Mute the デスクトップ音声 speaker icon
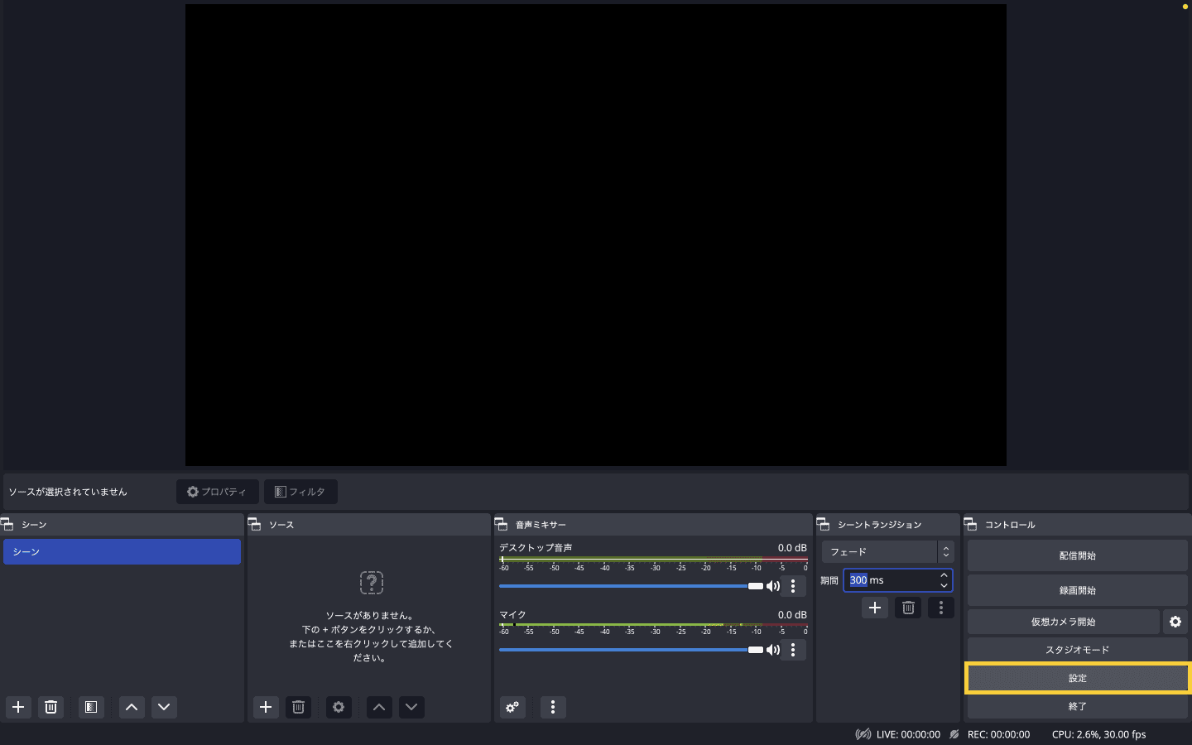This screenshot has height=745, width=1192. pos(773,586)
